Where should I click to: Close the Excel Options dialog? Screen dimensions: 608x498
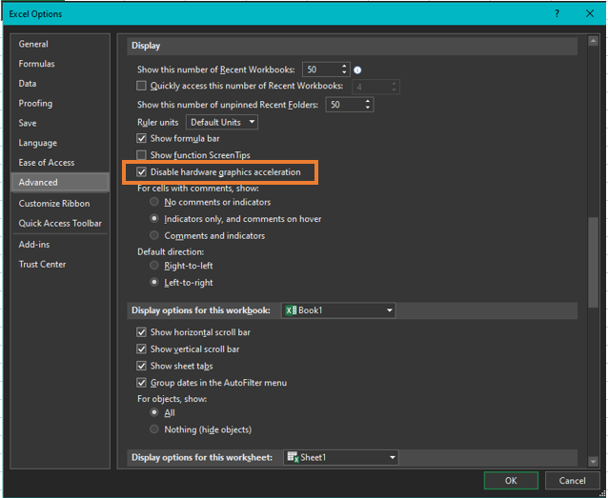588,14
